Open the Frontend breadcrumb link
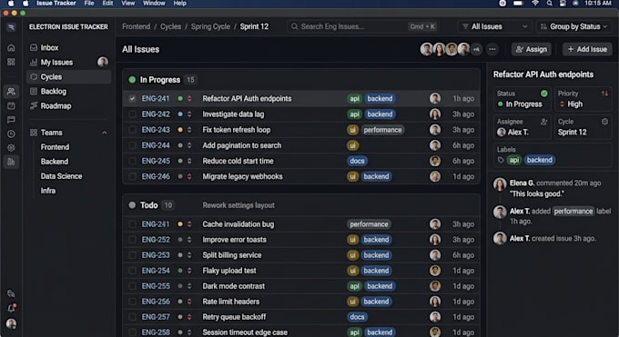Image resolution: width=619 pixels, height=337 pixels. click(x=137, y=26)
